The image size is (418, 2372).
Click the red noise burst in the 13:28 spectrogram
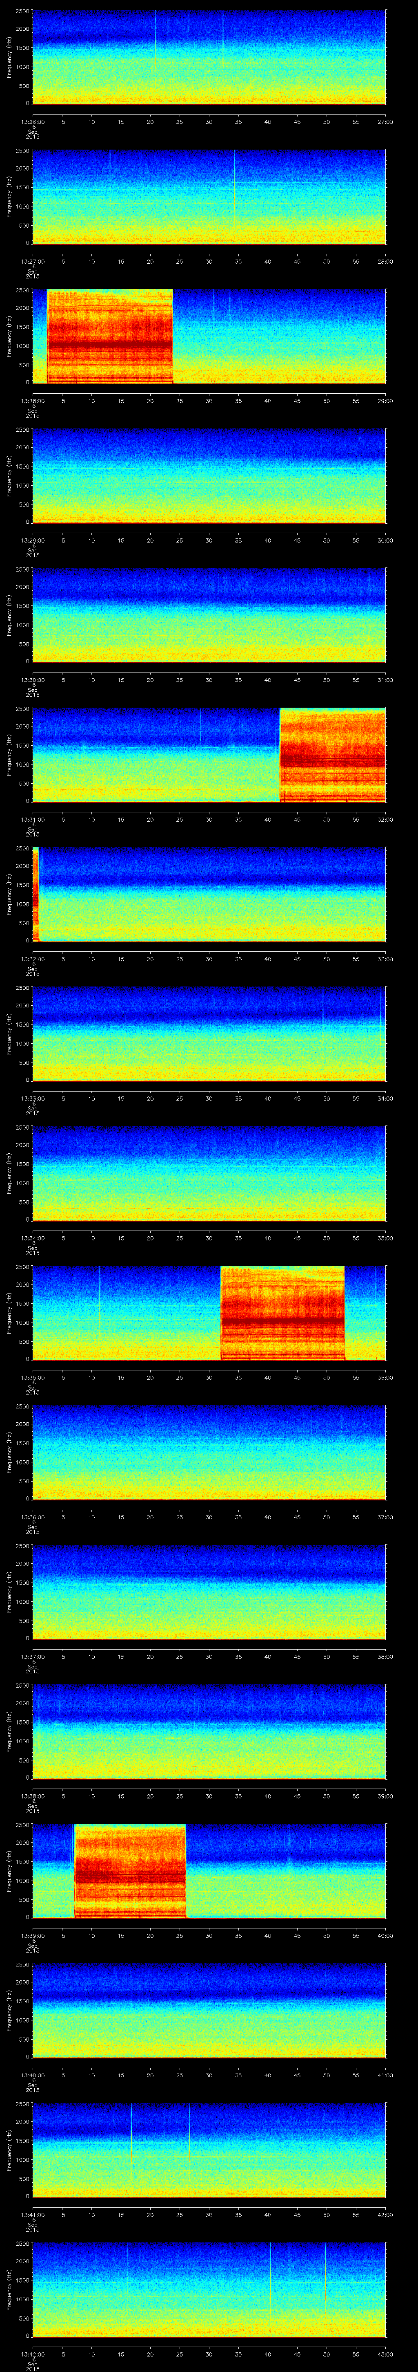click(109, 337)
